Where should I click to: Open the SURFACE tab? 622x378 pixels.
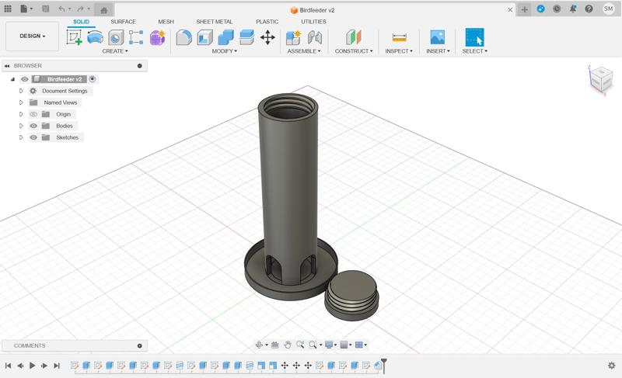(x=123, y=22)
